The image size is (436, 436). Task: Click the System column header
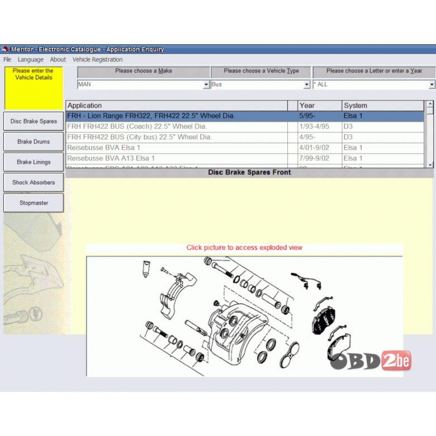(x=382, y=106)
